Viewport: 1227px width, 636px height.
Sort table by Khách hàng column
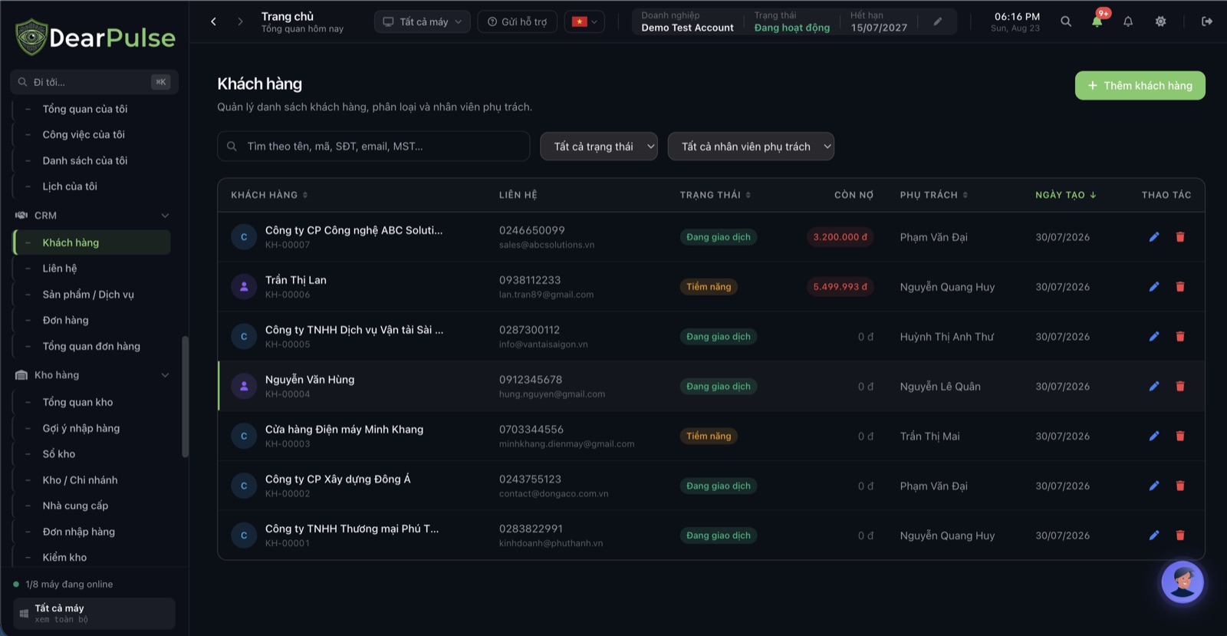point(269,195)
